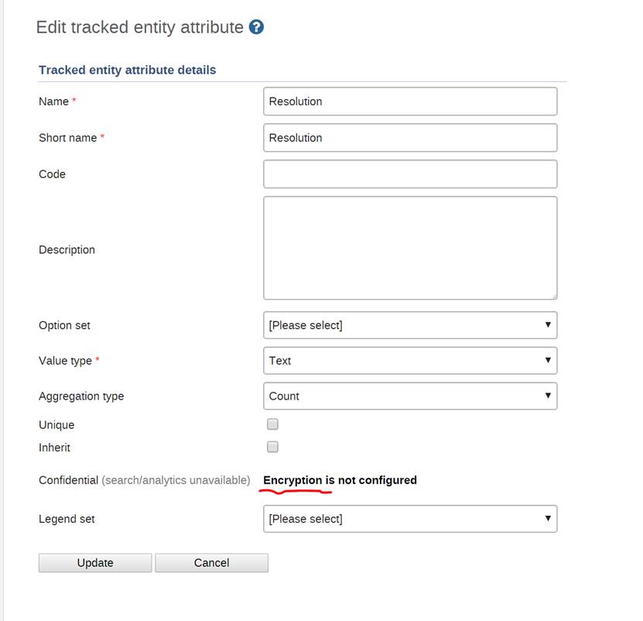Grab the Description textarea resize handle
Screen dimensions: 643x621
coord(553,295)
